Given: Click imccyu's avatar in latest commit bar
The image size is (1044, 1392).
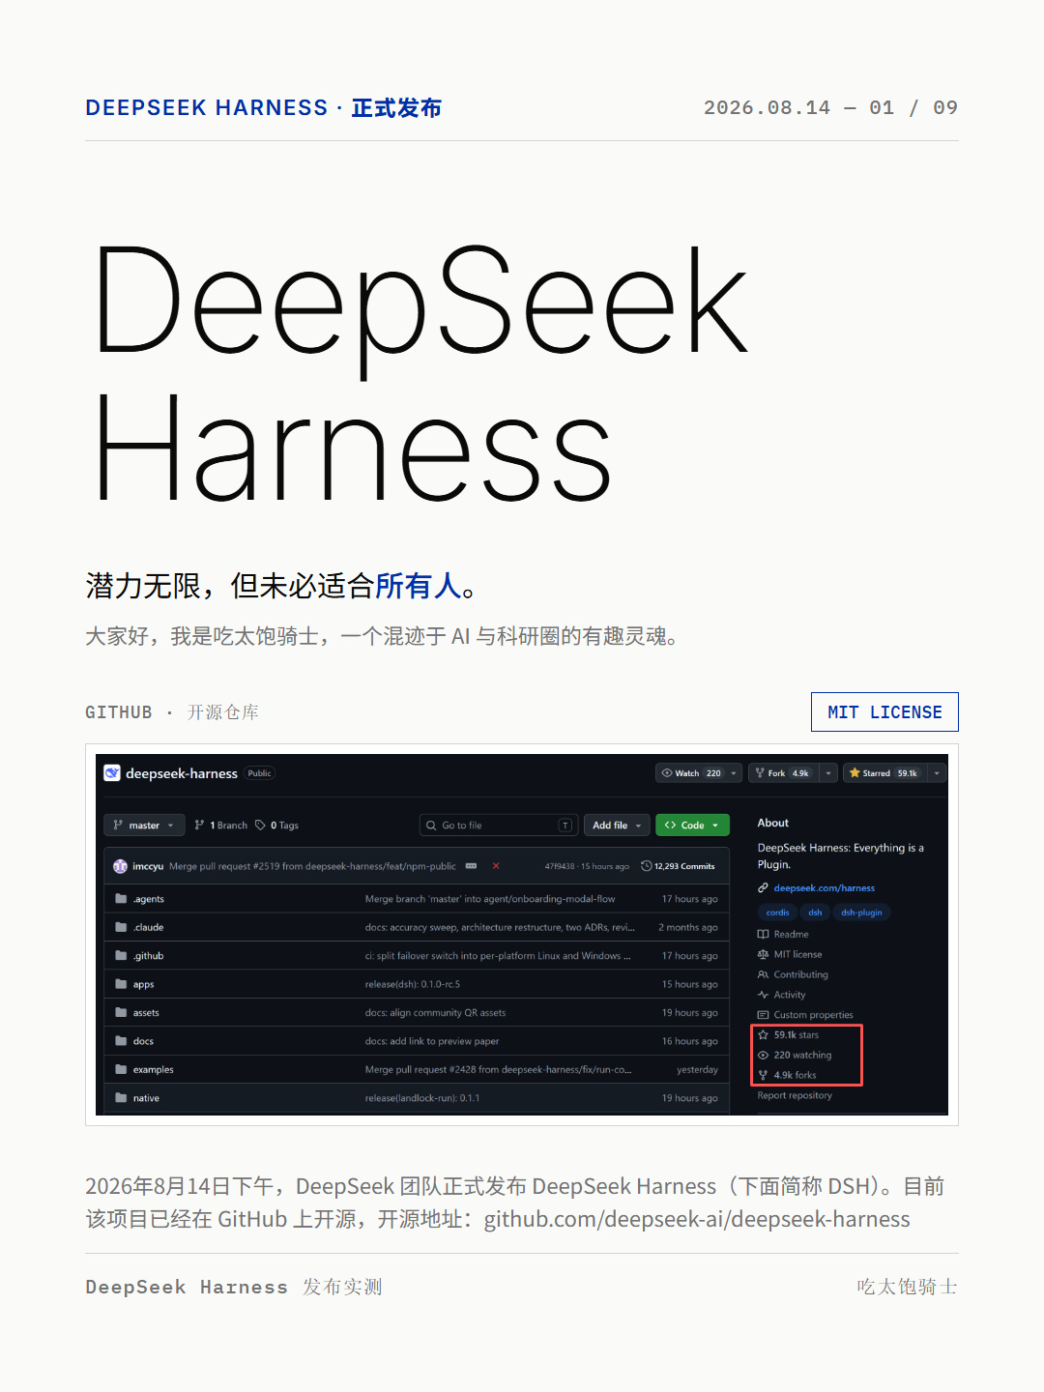Looking at the screenshot, I should [120, 866].
